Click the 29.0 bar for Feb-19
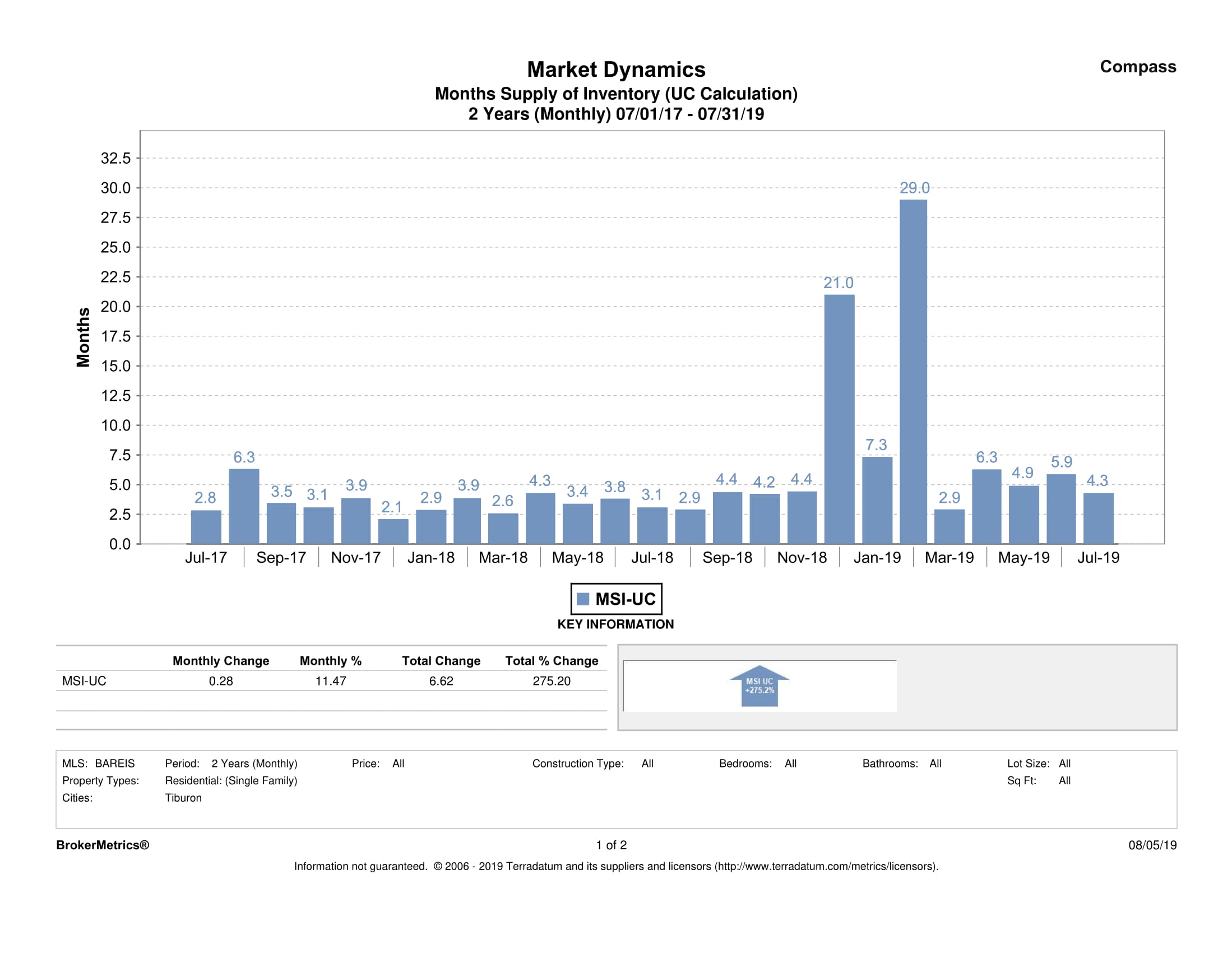1232x953 pixels. pyautogui.click(x=913, y=371)
